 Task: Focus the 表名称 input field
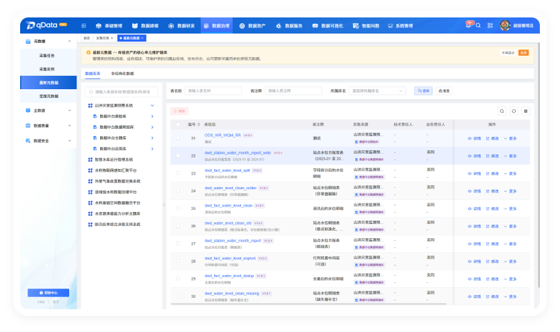214,91
